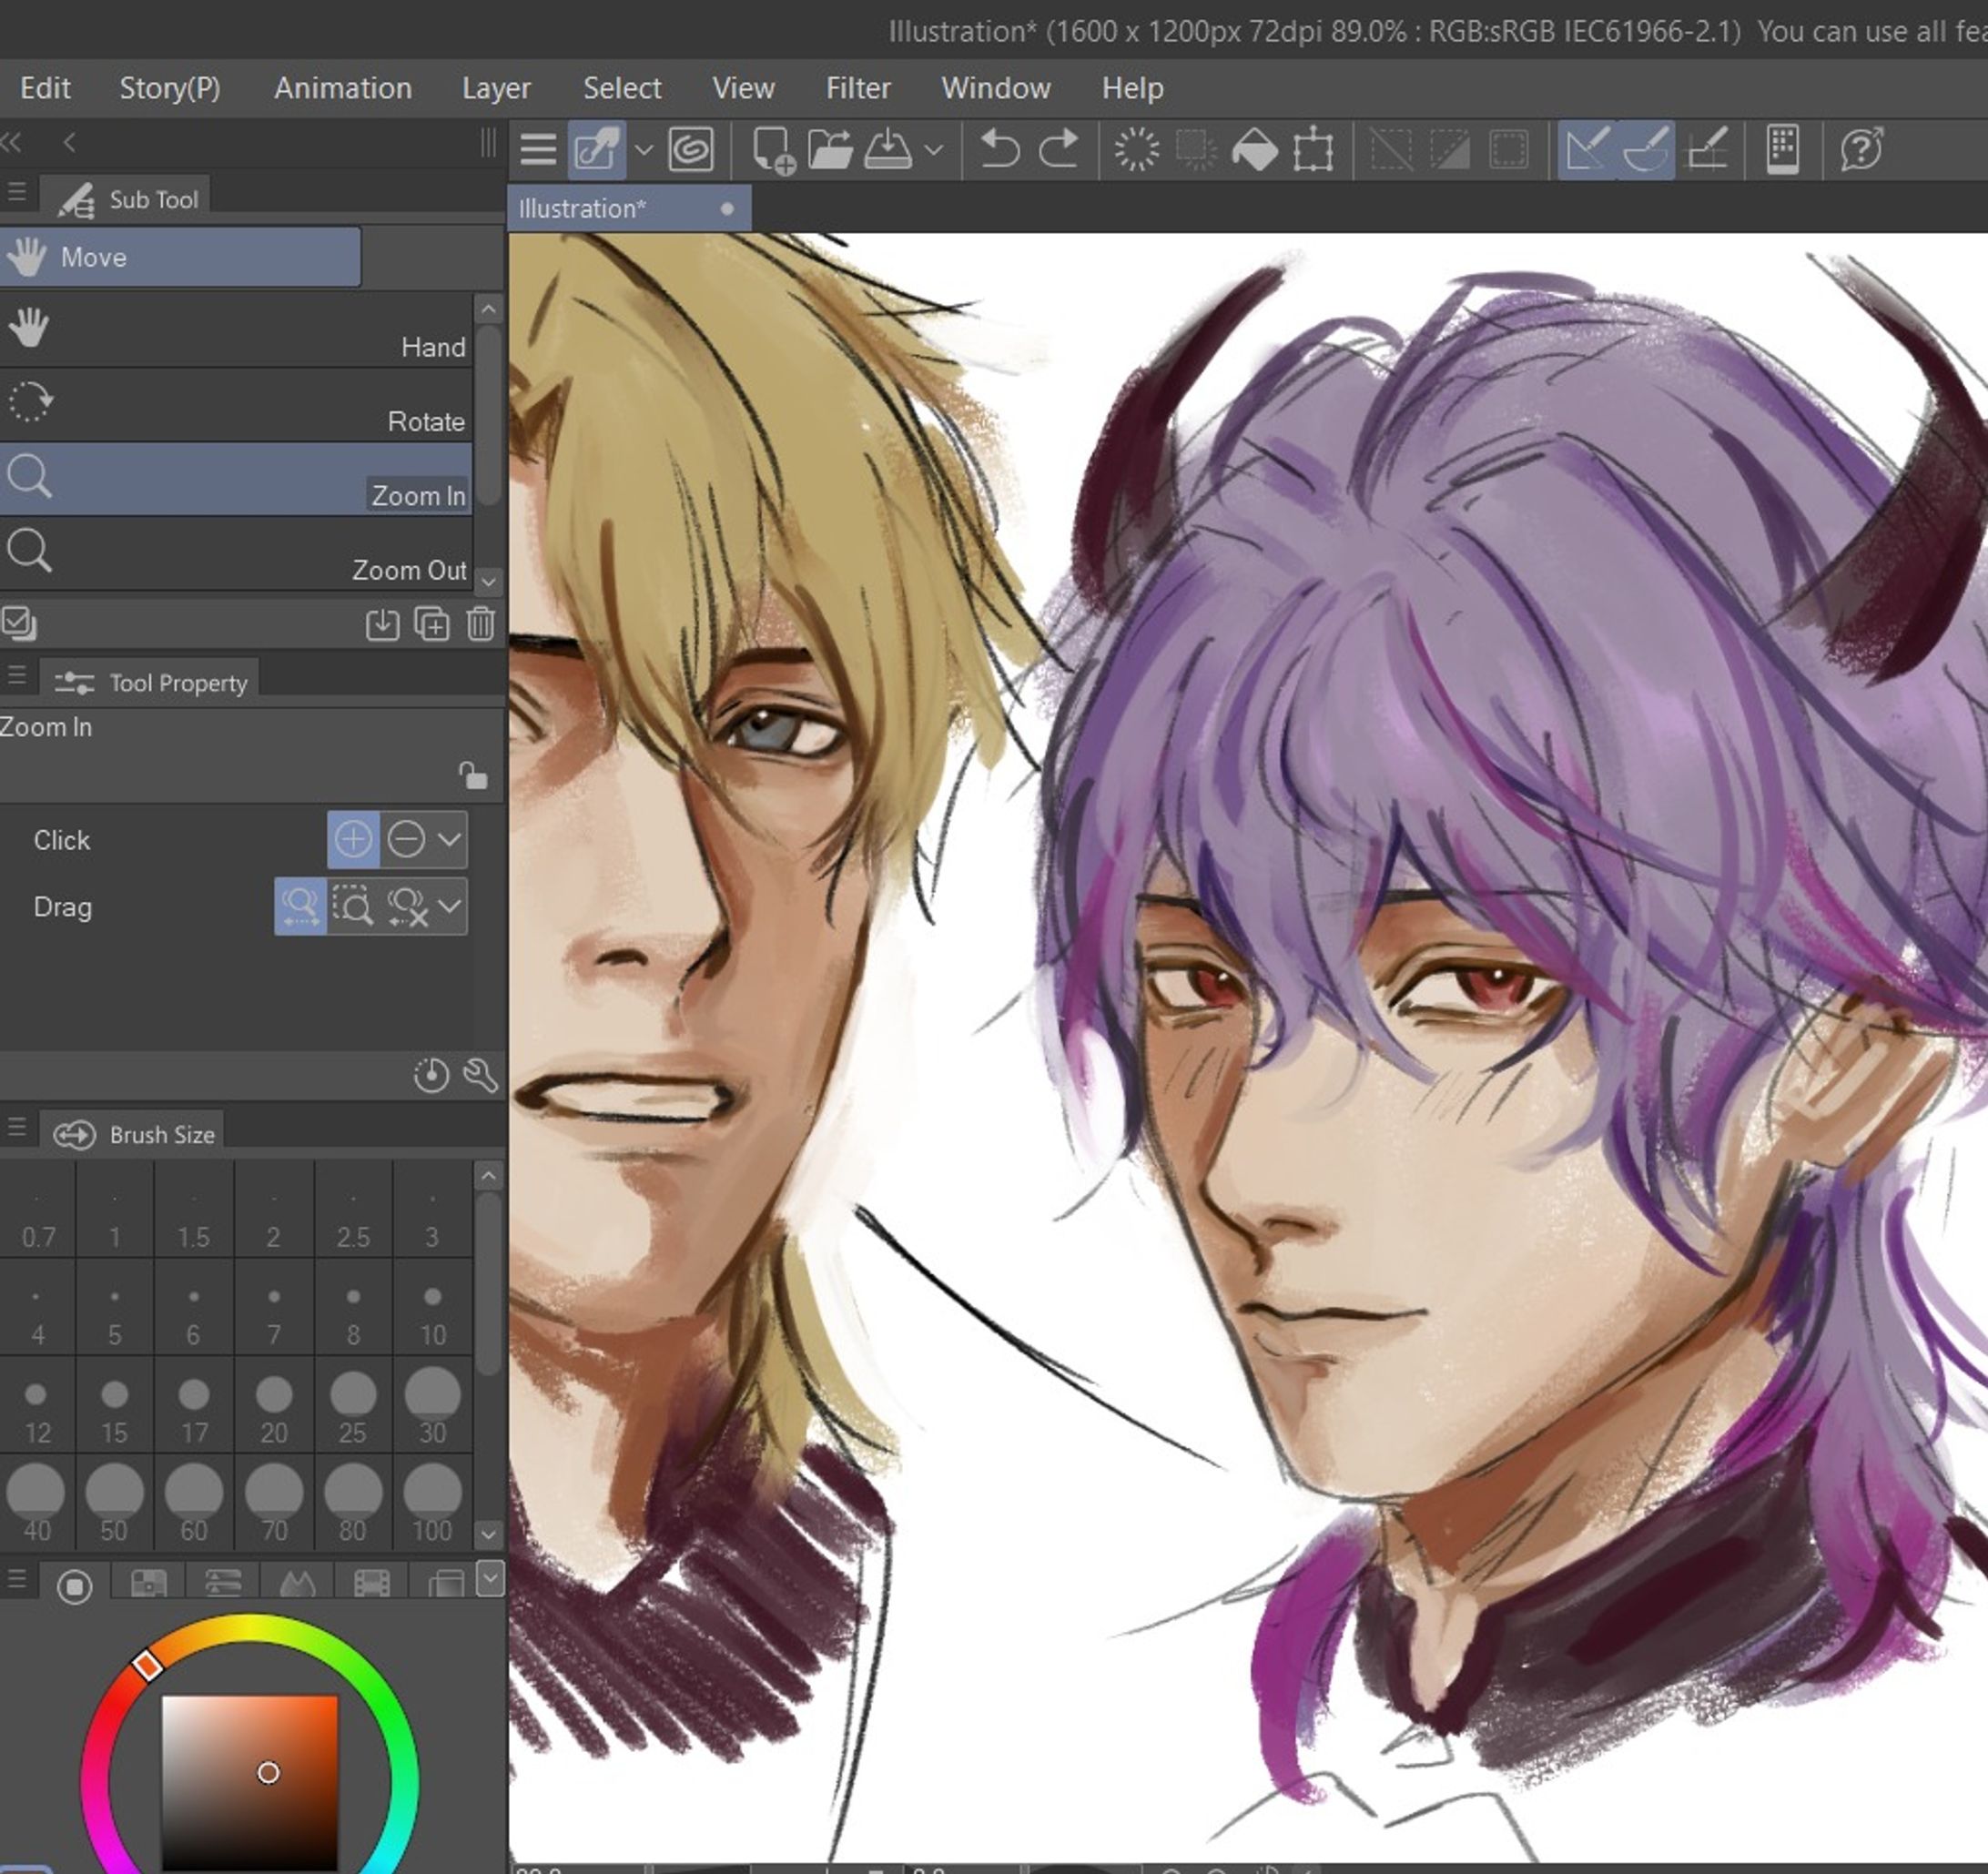Open the Clip Studio home icon
The image size is (1988, 1874).
click(690, 152)
